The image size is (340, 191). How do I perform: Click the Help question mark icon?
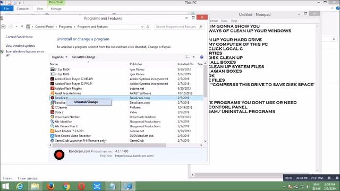tap(202, 57)
